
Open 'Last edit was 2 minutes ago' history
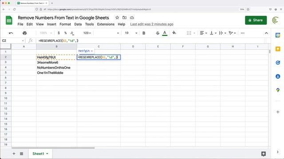152,24
